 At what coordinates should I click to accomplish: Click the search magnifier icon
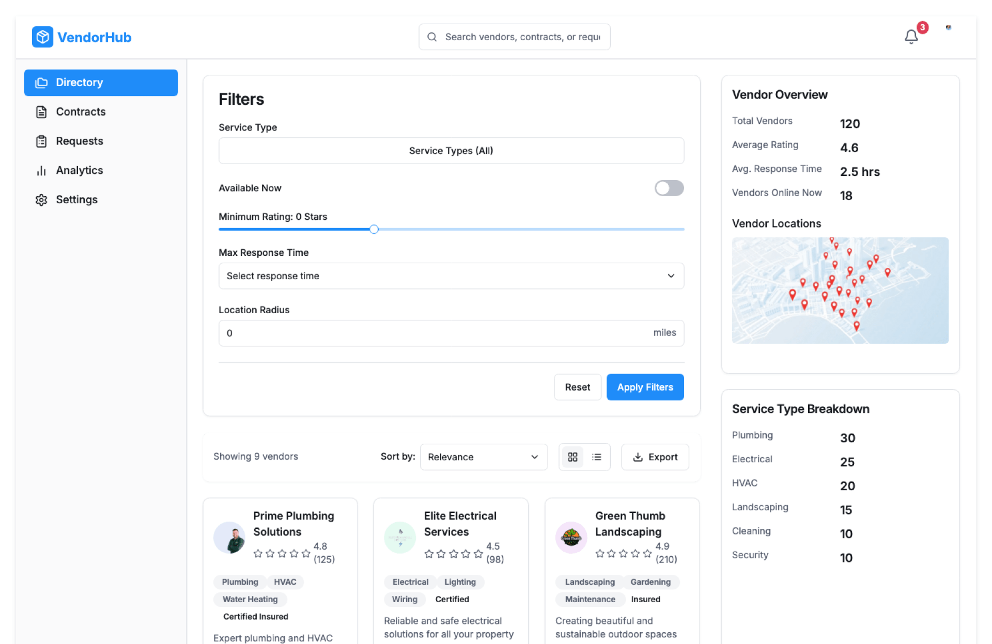432,37
